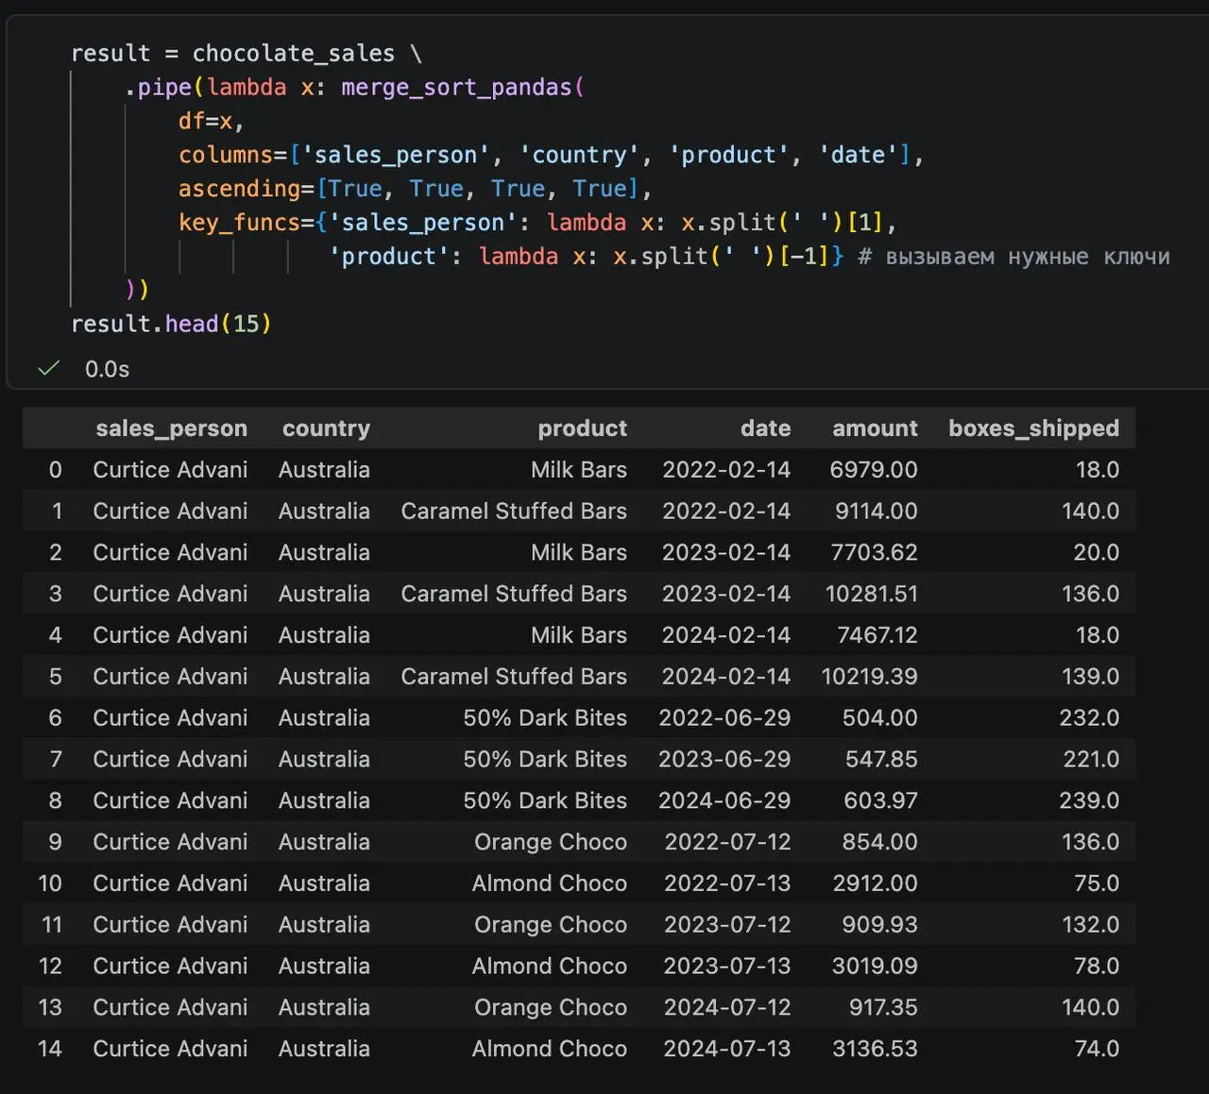
Task: Click amount cell 547.85
Action: (879, 760)
